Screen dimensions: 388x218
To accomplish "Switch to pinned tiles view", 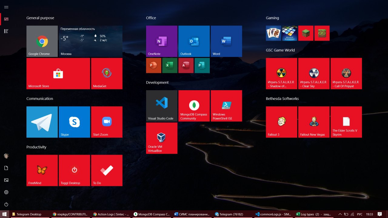I will (x=6, y=19).
